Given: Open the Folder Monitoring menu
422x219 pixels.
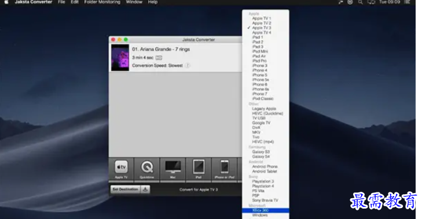Looking at the screenshot, I should pyautogui.click(x=102, y=2).
